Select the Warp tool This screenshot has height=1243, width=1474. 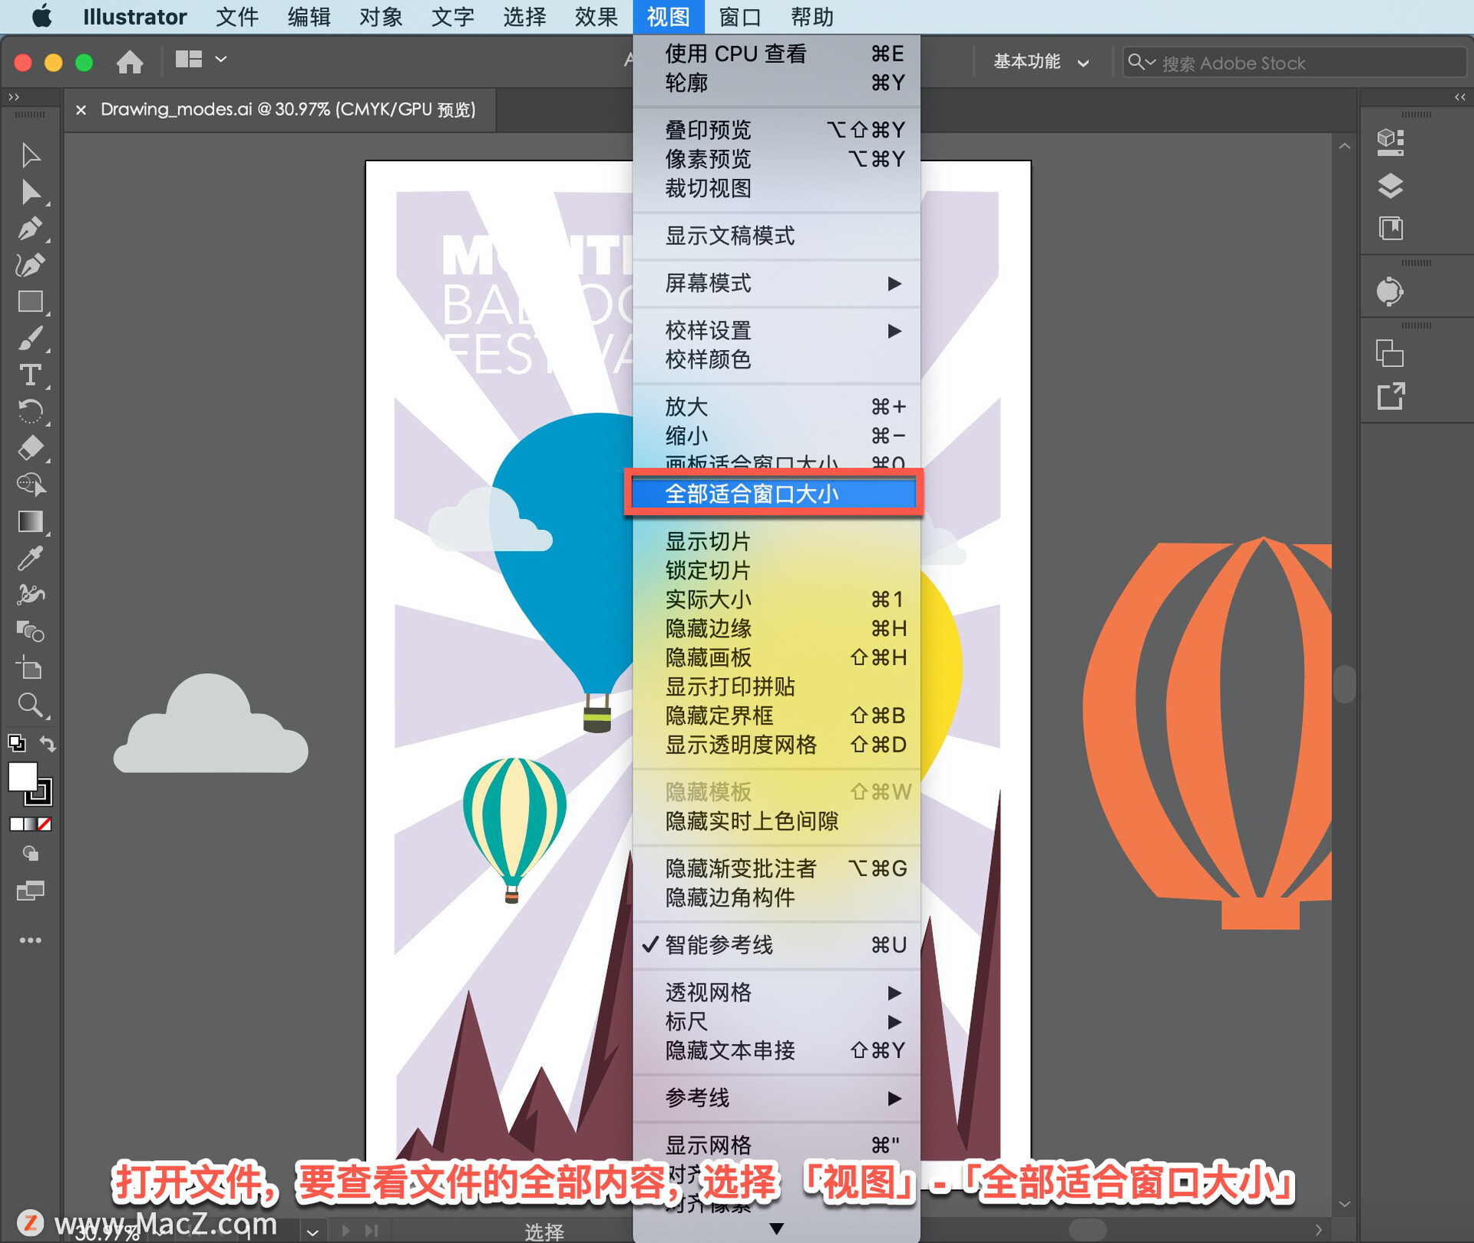(x=30, y=594)
